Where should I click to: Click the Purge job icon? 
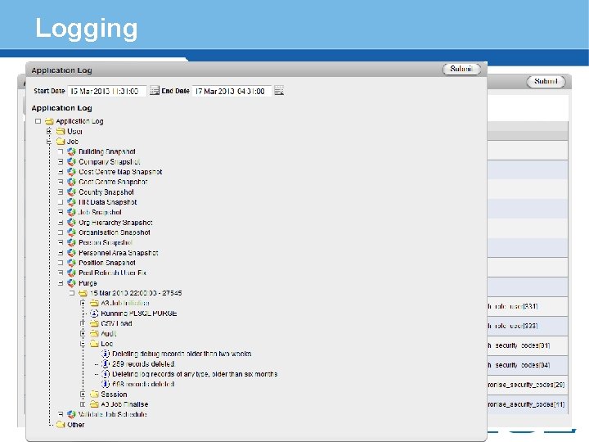(71, 283)
